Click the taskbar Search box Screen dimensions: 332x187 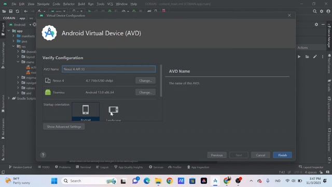click(89, 181)
